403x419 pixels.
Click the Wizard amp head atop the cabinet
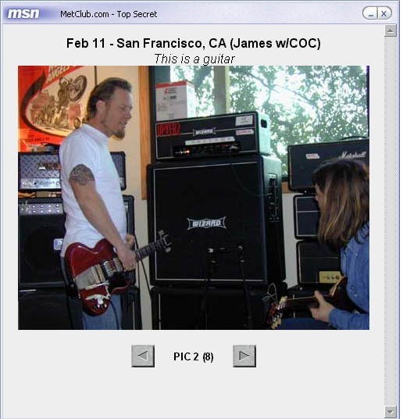211,136
